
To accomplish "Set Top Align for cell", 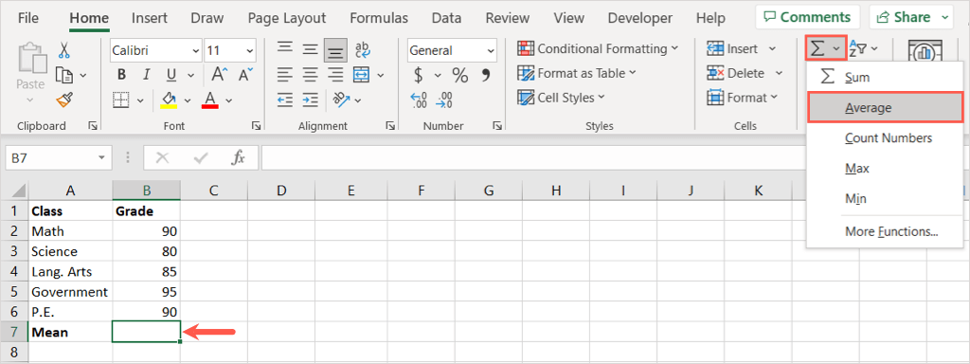I will (285, 48).
